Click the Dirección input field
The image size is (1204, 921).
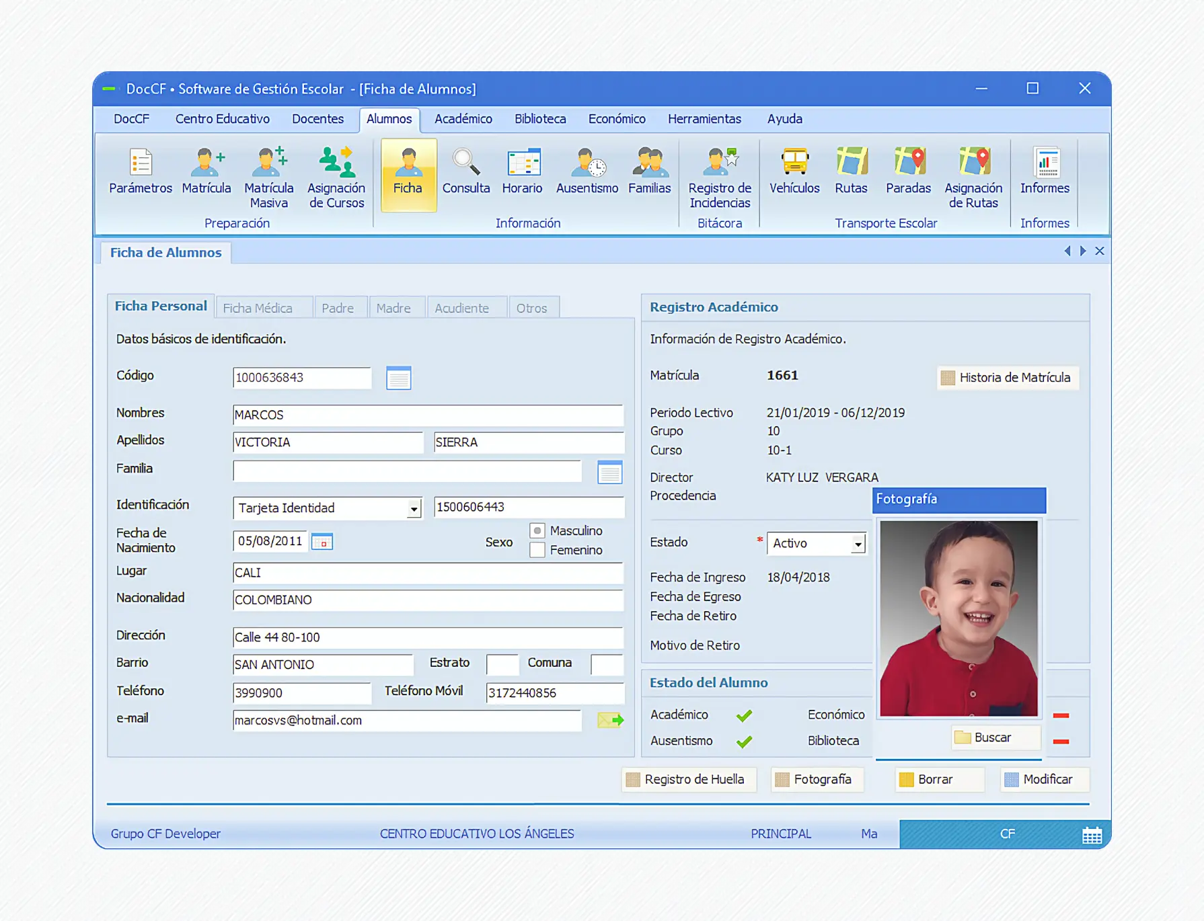click(427, 637)
